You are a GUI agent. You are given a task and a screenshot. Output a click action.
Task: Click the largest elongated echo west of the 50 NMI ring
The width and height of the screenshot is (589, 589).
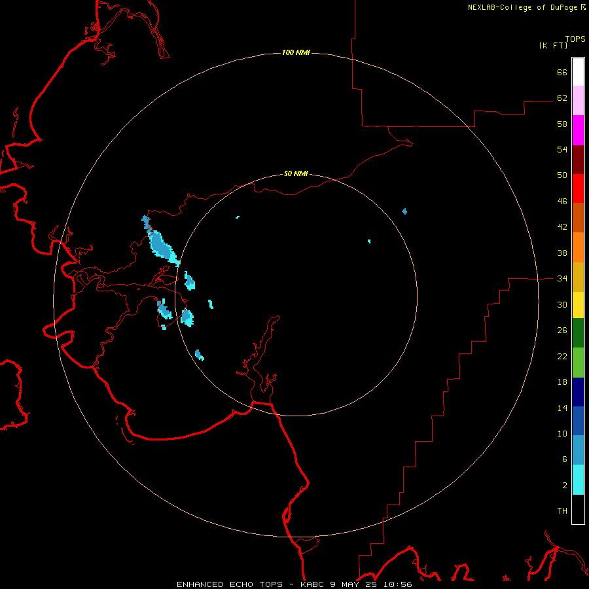pyautogui.click(x=162, y=243)
